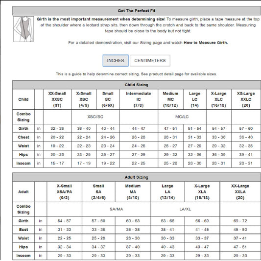
Task: Select the Child Sizing table header
Action: coord(137,85)
